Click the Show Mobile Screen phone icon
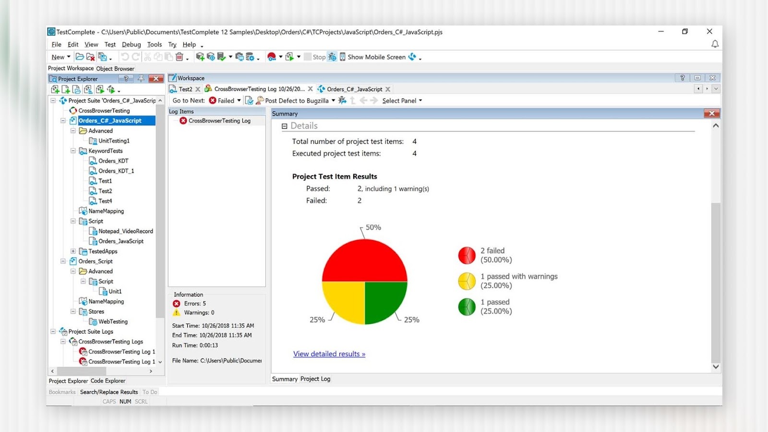 coord(343,57)
